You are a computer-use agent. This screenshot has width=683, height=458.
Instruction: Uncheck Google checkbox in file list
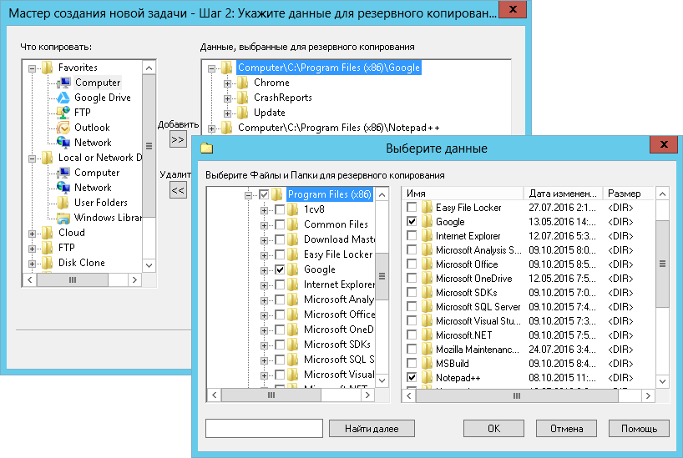click(x=412, y=222)
